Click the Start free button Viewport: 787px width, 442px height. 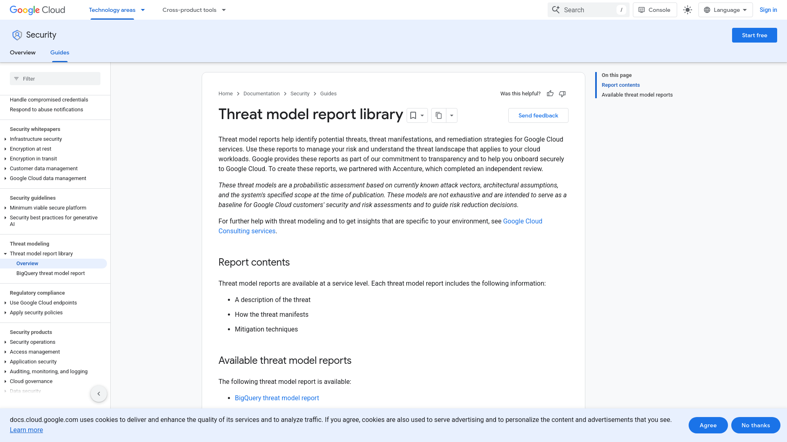point(755,35)
